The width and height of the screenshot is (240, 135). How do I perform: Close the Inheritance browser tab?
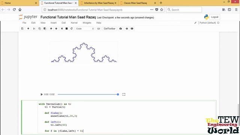(115, 3)
